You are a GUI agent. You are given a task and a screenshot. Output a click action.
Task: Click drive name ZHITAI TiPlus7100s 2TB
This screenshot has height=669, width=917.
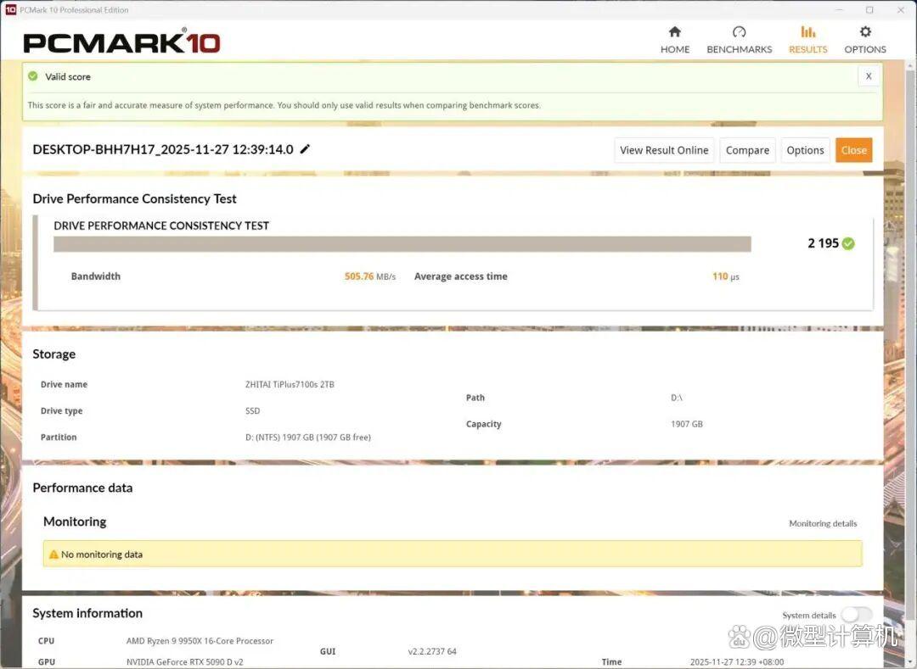pos(290,384)
